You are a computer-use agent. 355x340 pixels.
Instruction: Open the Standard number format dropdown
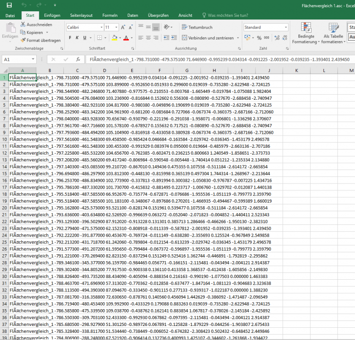tap(265, 27)
